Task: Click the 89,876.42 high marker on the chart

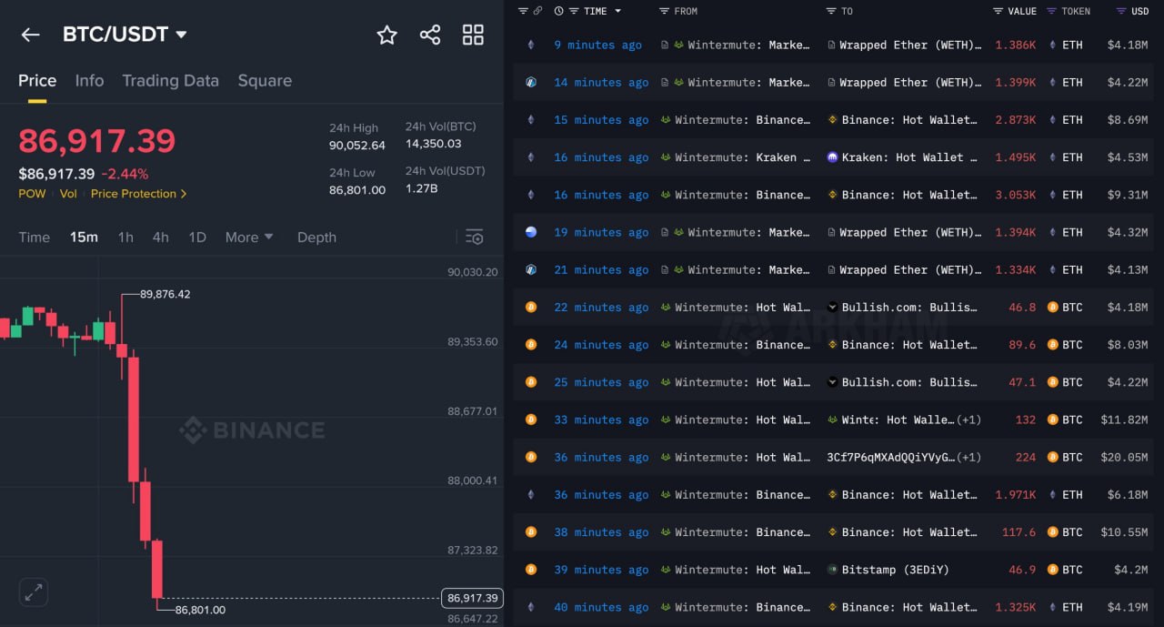Action: point(165,294)
